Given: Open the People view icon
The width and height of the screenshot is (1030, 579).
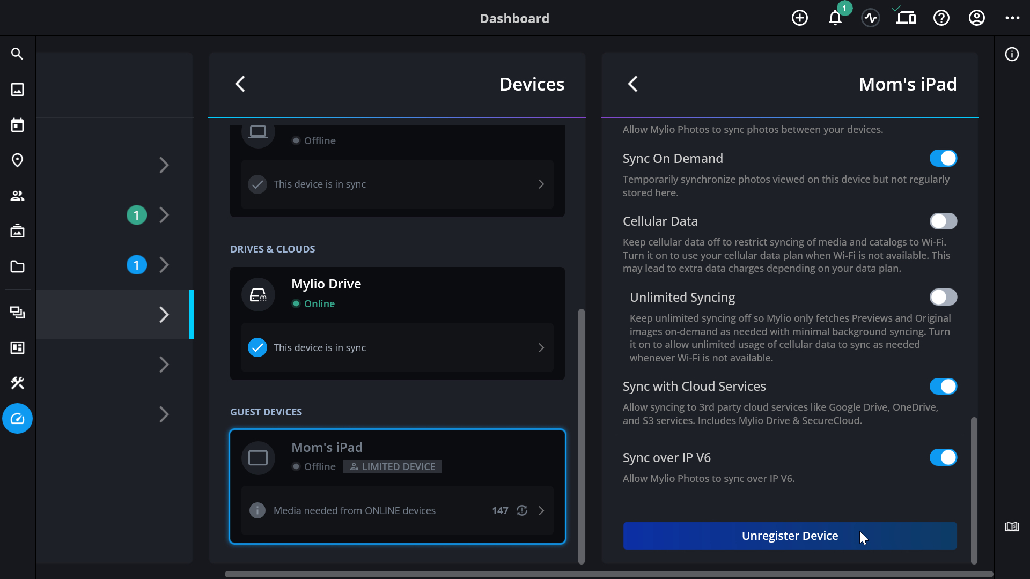Looking at the screenshot, I should point(17,196).
